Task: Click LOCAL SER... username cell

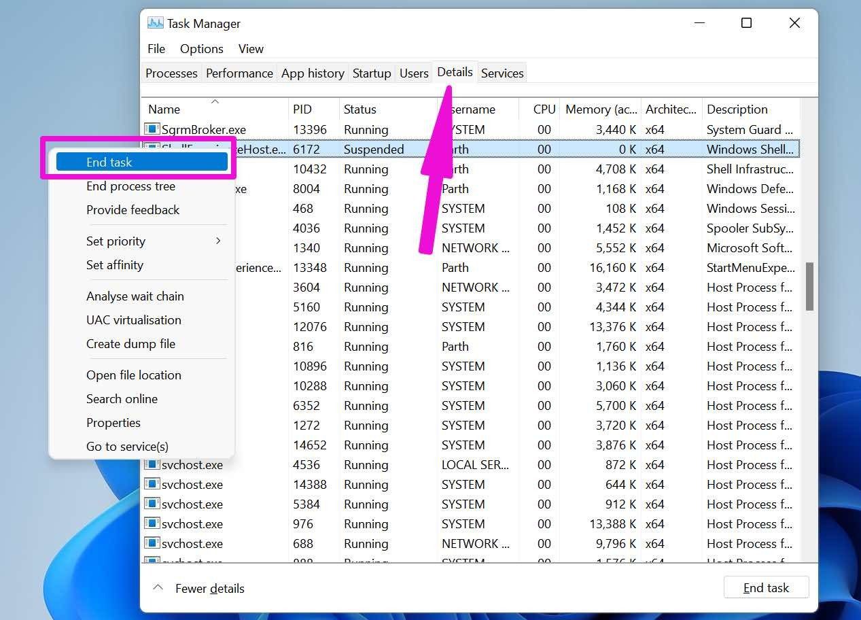Action: click(475, 465)
